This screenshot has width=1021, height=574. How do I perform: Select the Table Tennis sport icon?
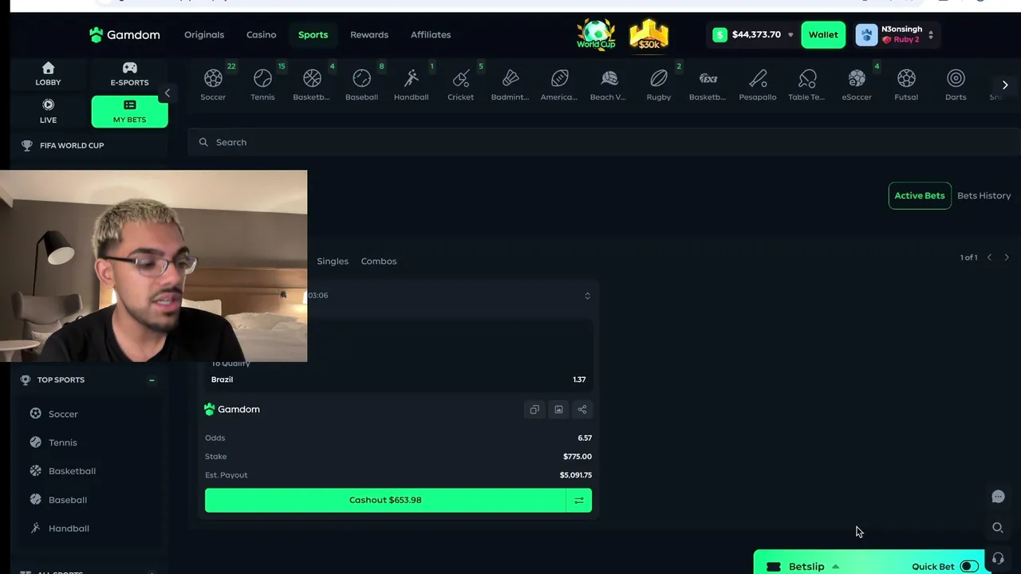tap(806, 84)
